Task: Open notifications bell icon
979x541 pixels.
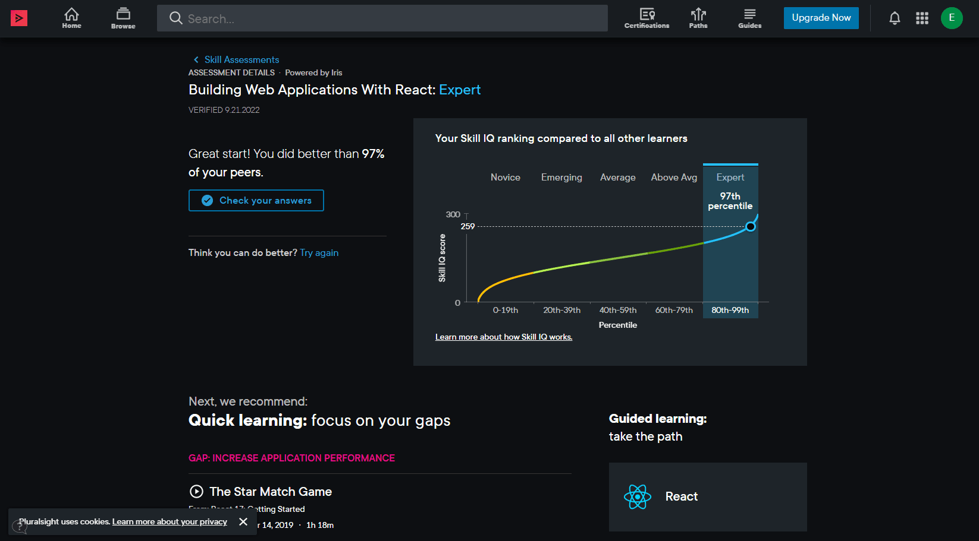Action: point(895,18)
